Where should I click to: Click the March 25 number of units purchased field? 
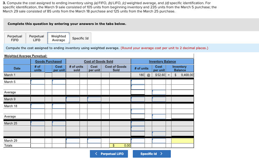[x=38, y=123]
